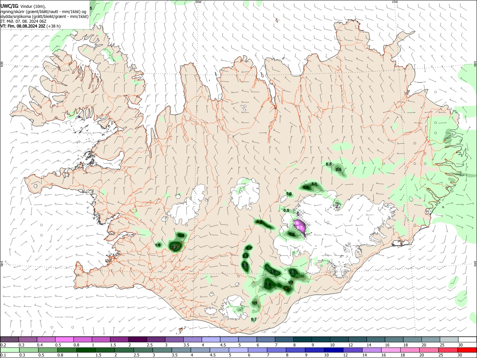Click the navy blue swatch between 10 and 12 in the lower legend row
The width and height of the screenshot is (477, 358).
[333, 350]
